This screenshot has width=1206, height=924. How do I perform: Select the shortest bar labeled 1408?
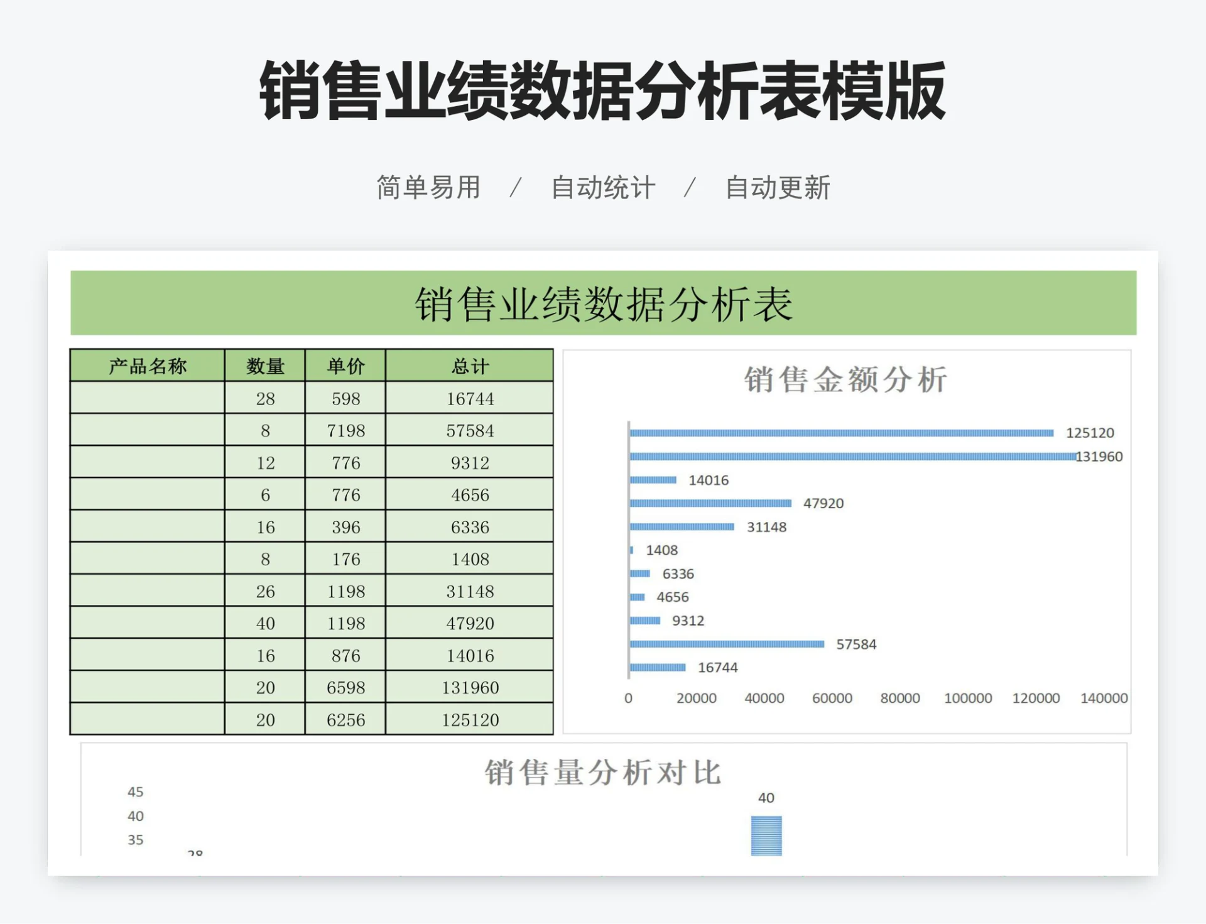click(632, 550)
